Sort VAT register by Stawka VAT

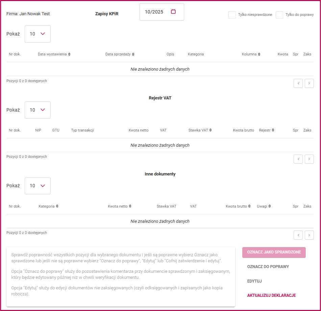pyautogui.click(x=200, y=130)
